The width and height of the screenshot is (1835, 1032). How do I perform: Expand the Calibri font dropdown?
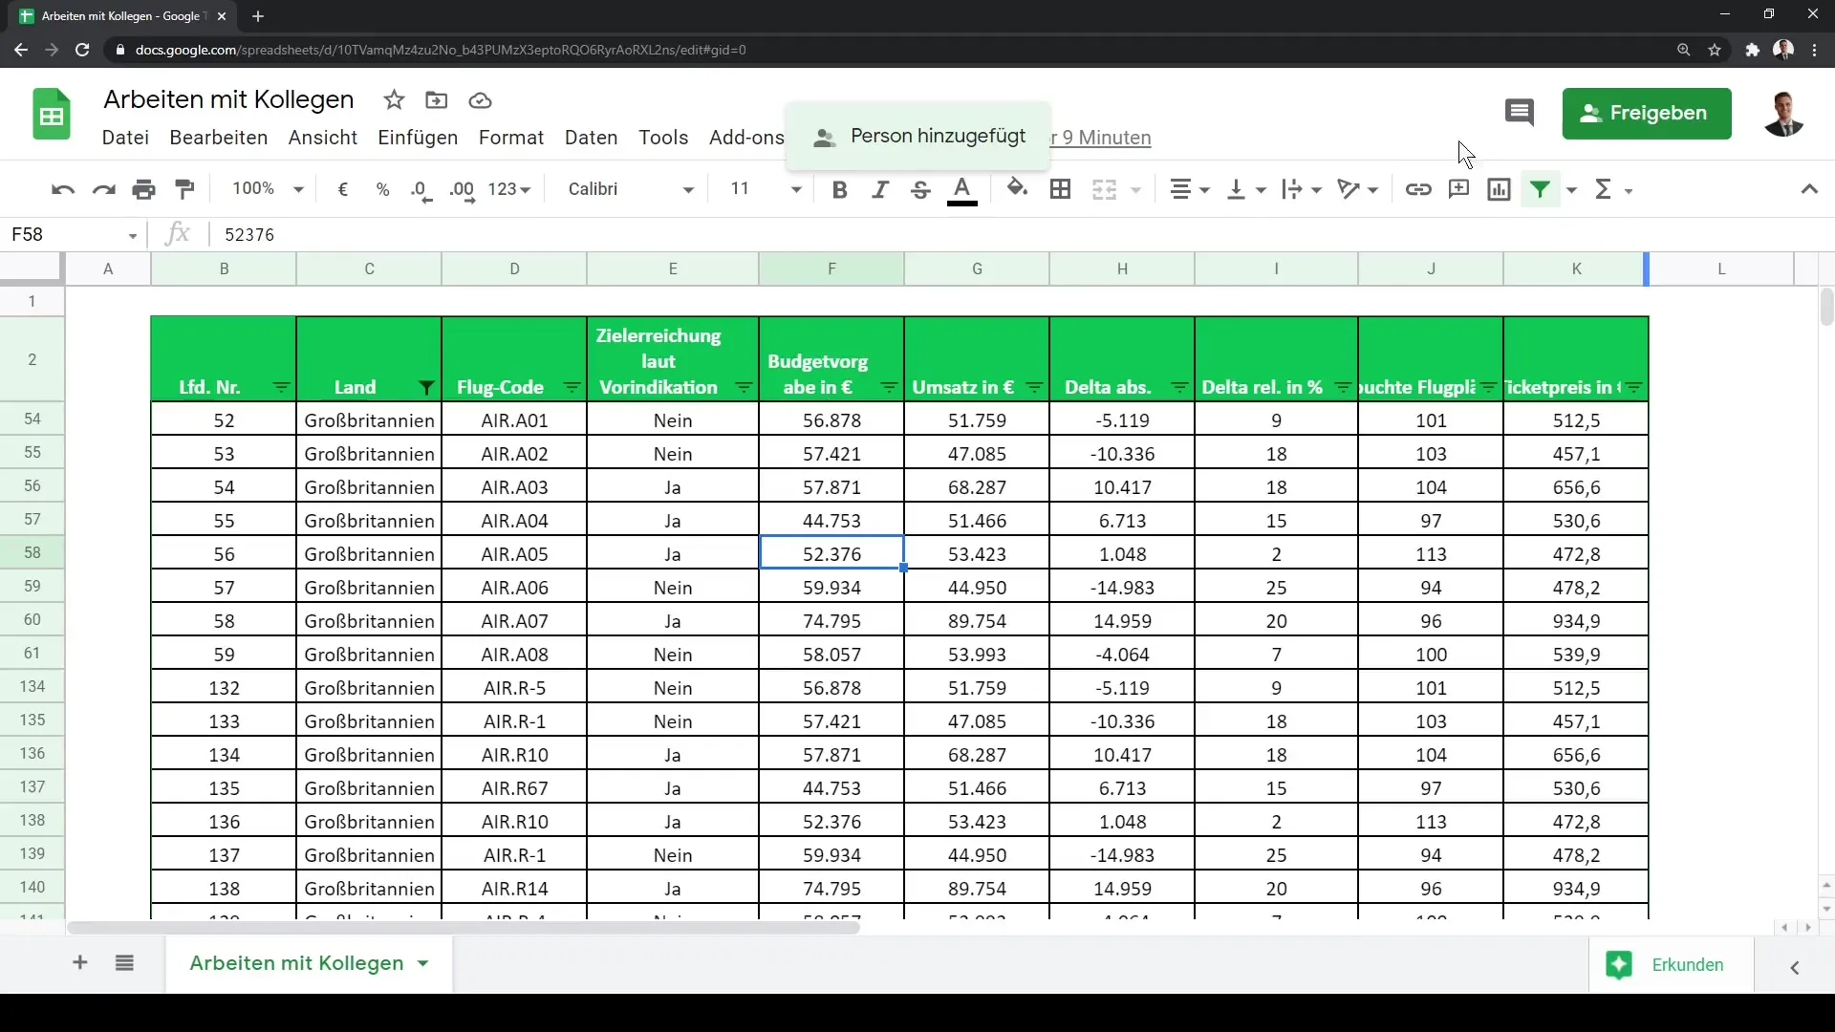[x=631, y=189]
